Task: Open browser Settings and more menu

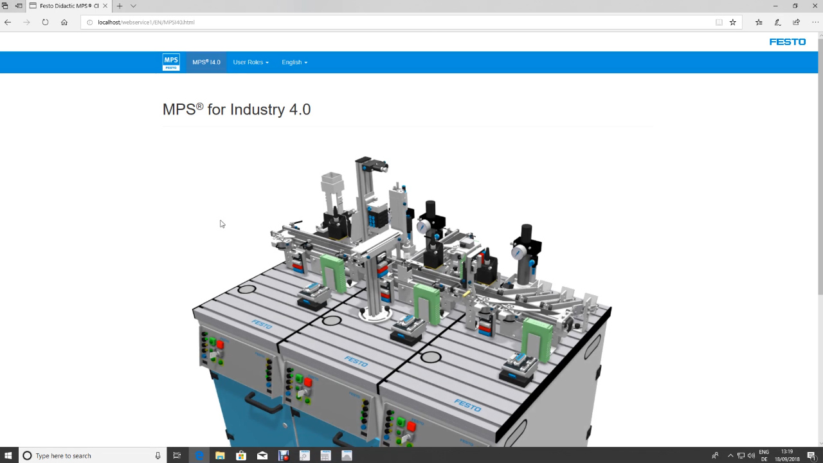Action: pyautogui.click(x=815, y=22)
